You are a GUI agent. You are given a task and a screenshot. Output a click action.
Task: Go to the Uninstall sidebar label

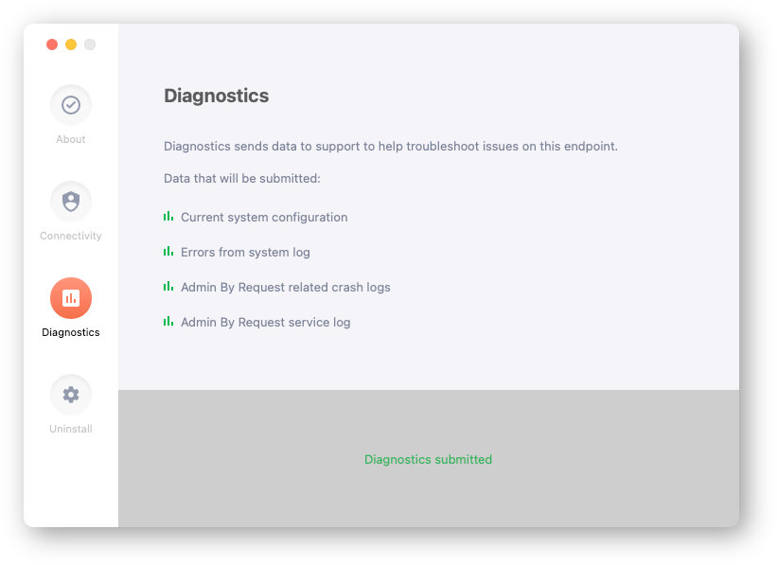[71, 429]
